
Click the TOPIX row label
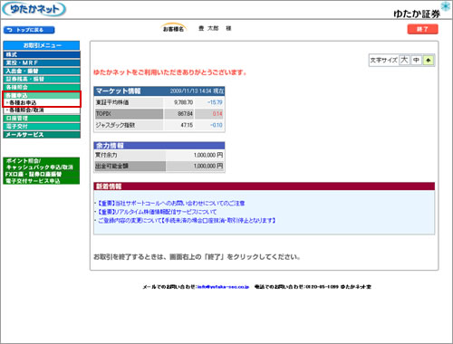click(103, 114)
